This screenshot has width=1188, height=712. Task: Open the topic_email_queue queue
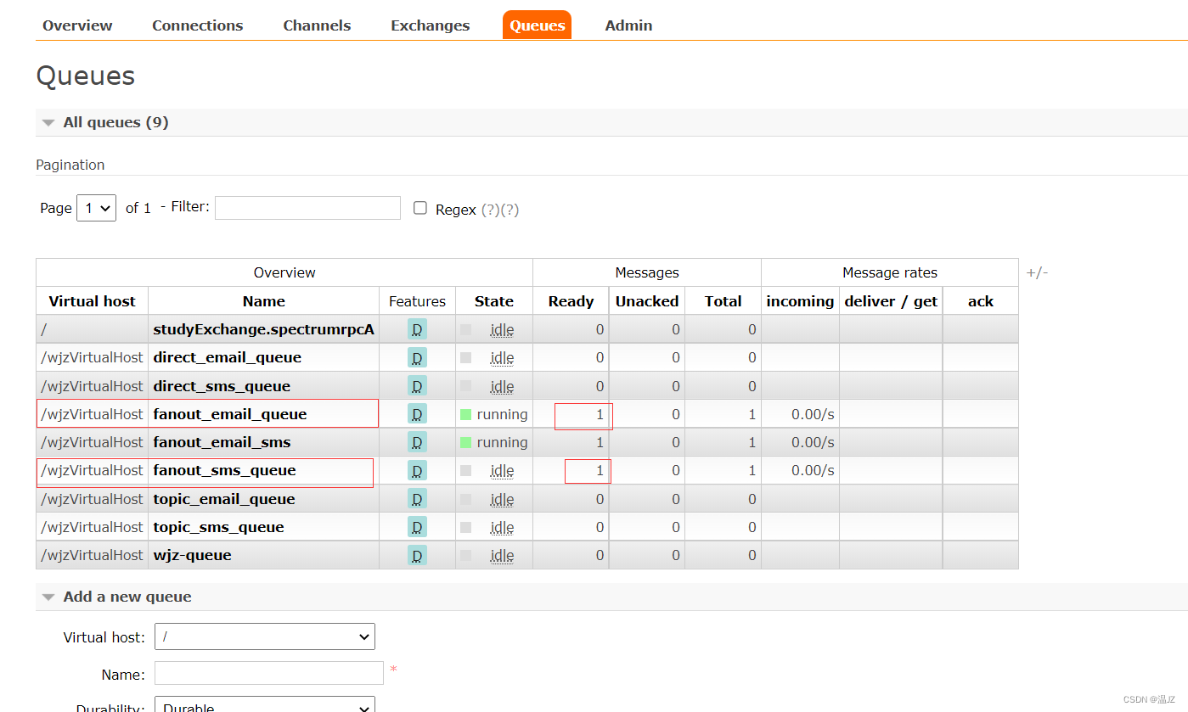pos(224,499)
